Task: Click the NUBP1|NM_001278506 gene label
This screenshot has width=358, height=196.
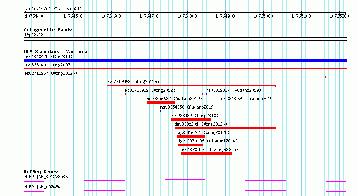Action: pos(46,177)
